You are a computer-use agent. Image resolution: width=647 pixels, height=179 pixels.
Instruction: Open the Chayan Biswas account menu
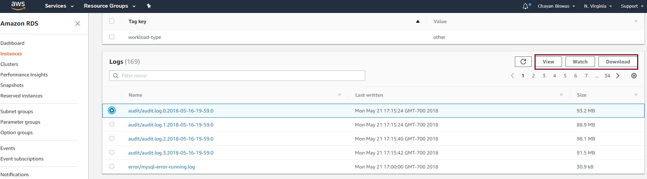556,6
